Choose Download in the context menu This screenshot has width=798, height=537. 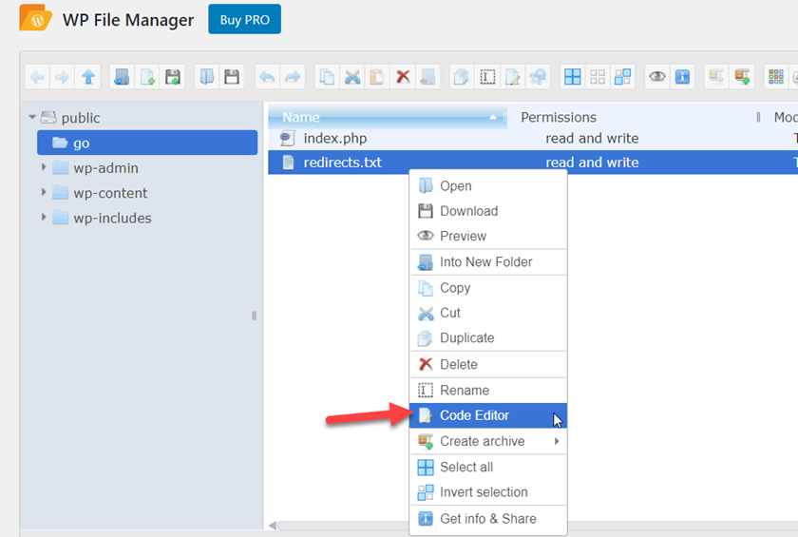pyautogui.click(x=488, y=211)
